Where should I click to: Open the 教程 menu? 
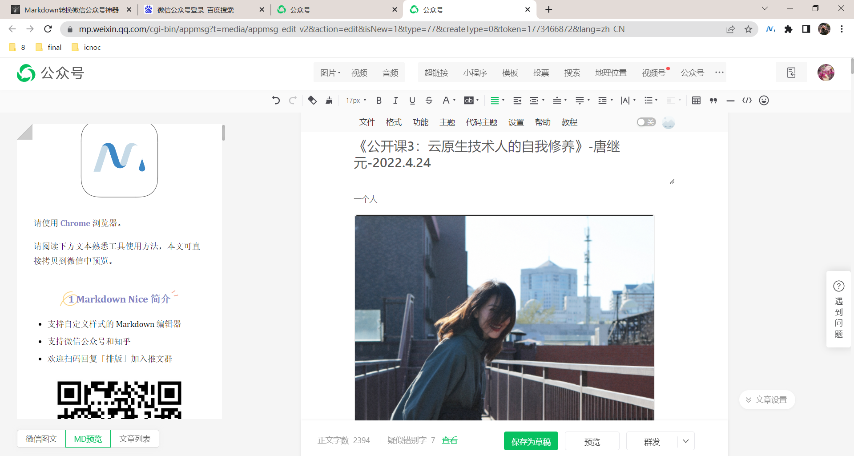[x=569, y=122]
